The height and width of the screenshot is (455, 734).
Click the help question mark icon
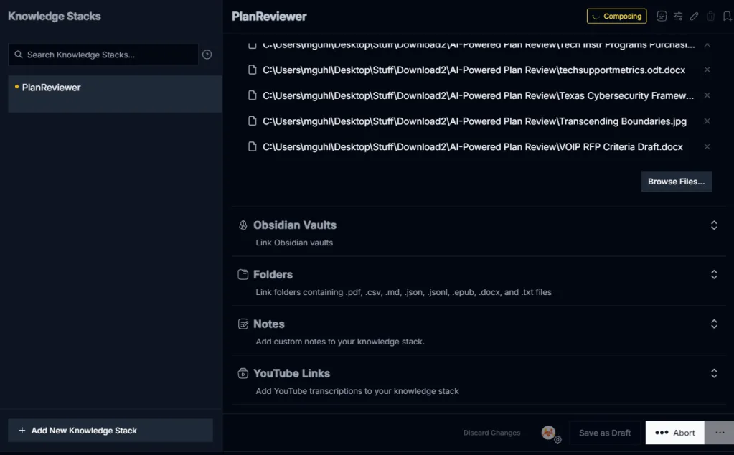[207, 55]
